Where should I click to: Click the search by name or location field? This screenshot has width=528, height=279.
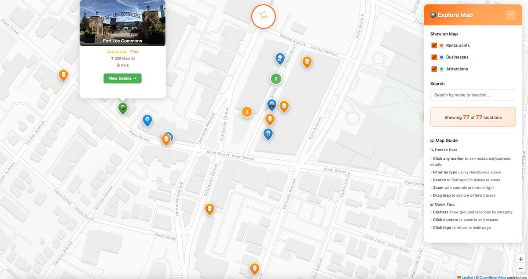[473, 95]
